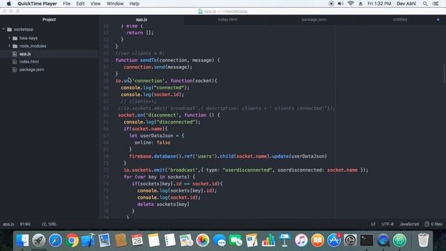Open the Contacts app in Dock
Screen dimensions: 446x251
[x=121, y=241]
